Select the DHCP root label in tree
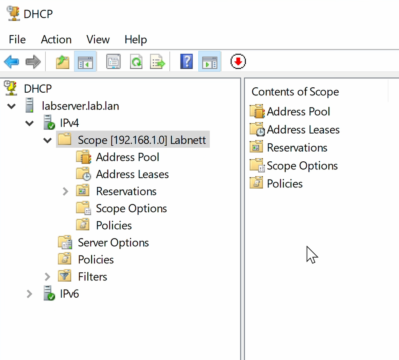The image size is (399, 360). point(38,89)
